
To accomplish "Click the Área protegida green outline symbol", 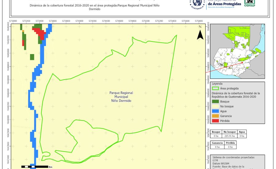I will coord(216,88).
